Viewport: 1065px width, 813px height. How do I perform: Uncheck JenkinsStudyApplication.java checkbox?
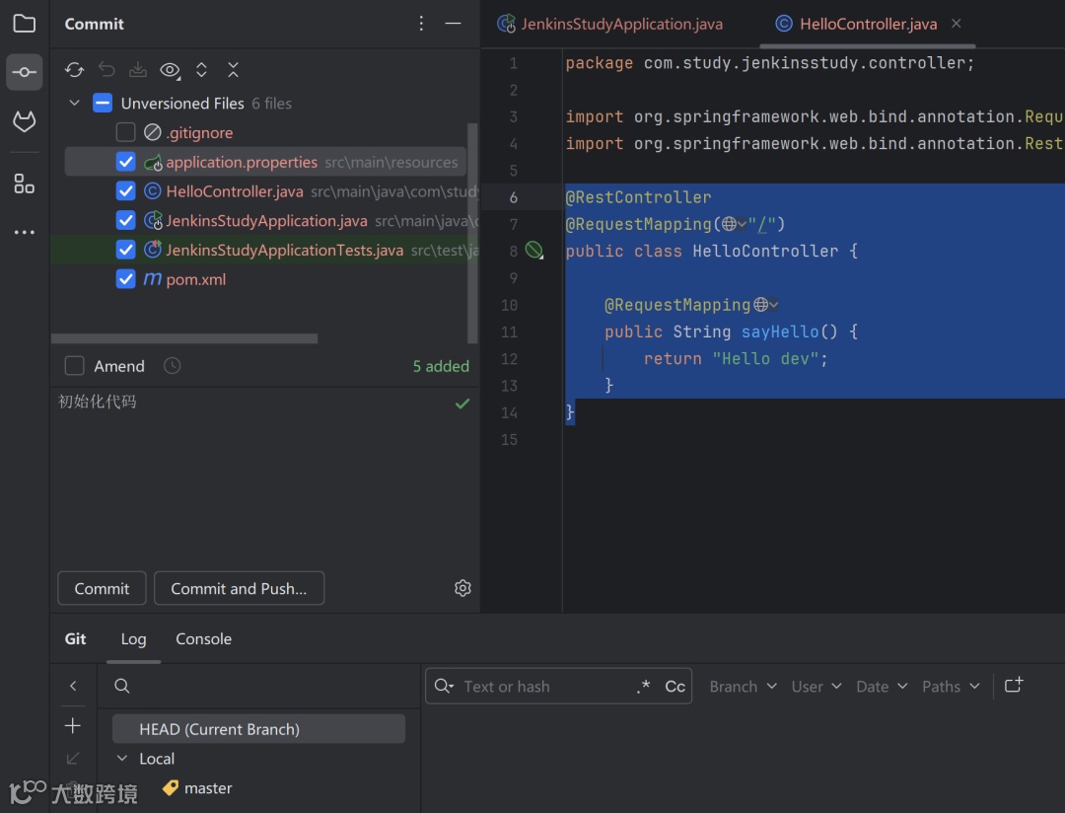(x=125, y=220)
